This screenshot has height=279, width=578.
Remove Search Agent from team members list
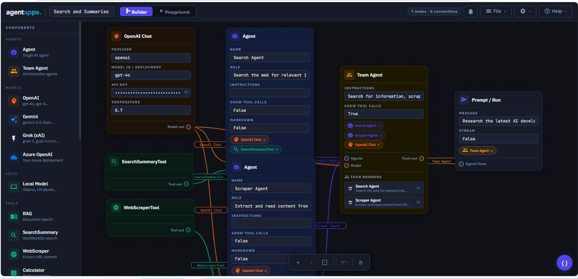point(418,188)
